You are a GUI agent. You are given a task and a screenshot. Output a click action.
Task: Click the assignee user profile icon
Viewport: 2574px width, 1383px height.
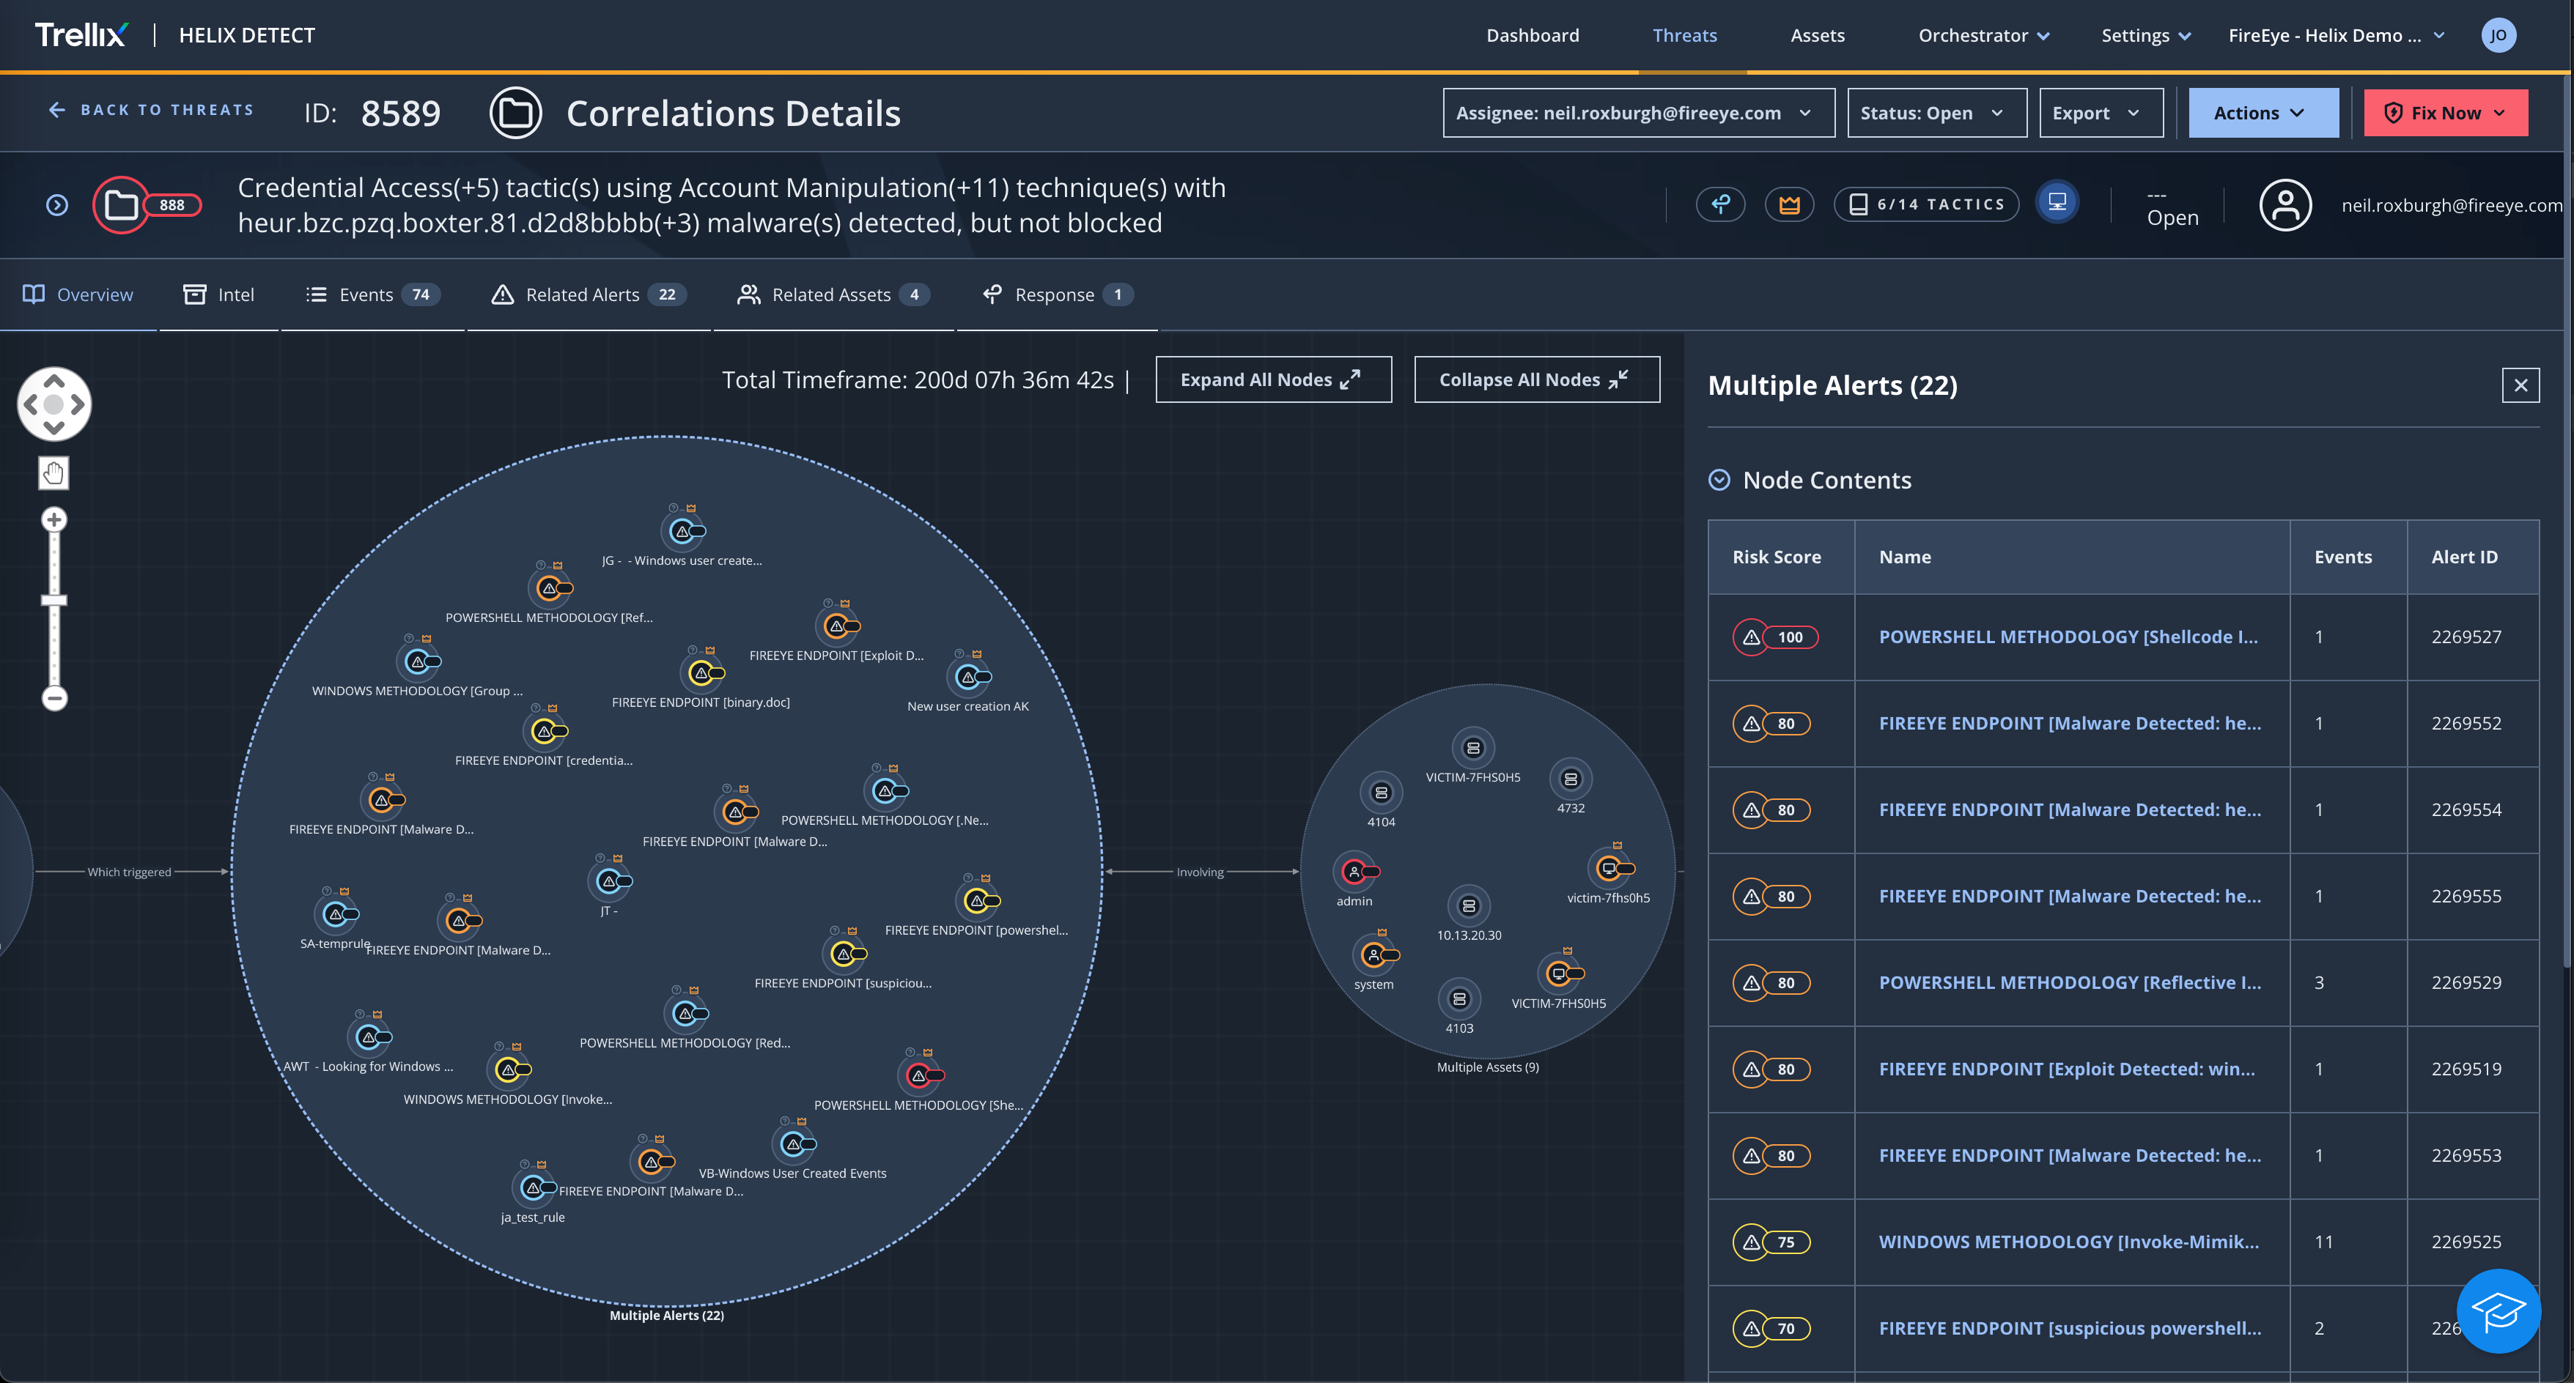pos(2285,204)
